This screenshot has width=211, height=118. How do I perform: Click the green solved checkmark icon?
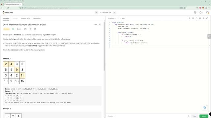click(x=13, y=29)
